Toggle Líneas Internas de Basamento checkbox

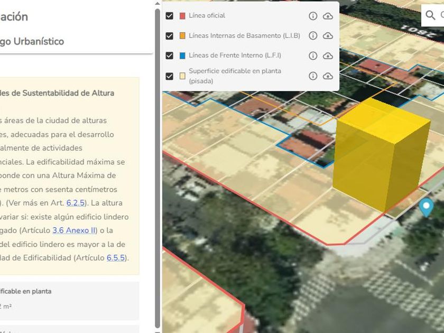169,36
